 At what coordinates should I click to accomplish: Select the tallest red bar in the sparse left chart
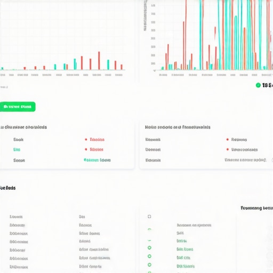coord(99,61)
